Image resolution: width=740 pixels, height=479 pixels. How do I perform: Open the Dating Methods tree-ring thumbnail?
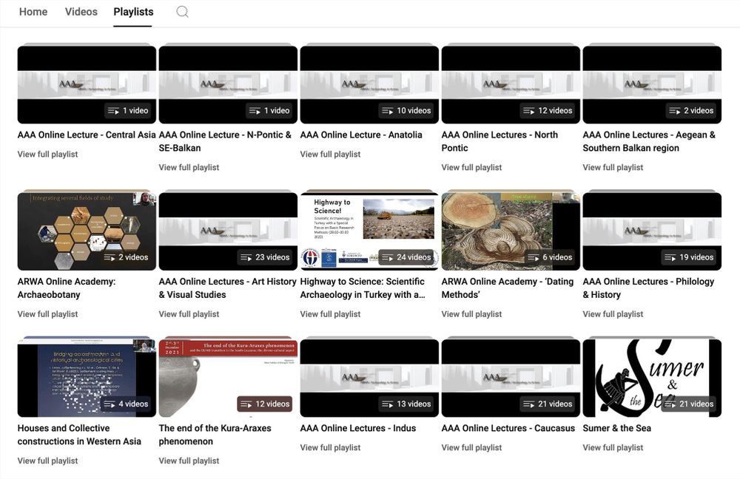click(511, 231)
